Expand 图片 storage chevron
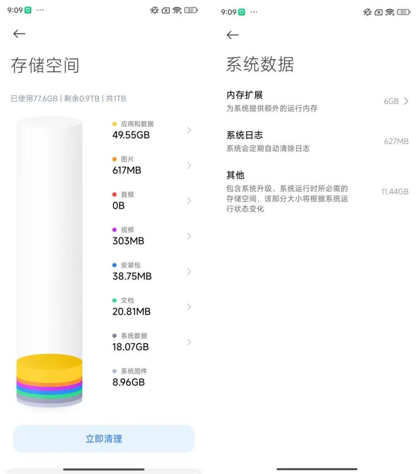 pyautogui.click(x=189, y=166)
